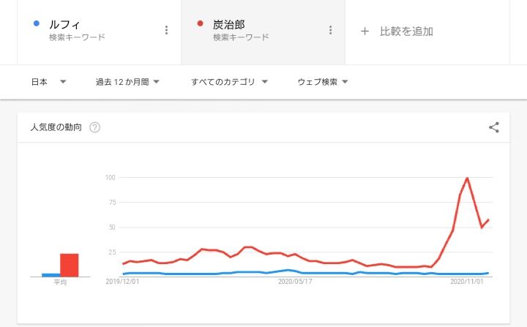Expand the 日本 region dropdown
This screenshot has height=327, width=527.
tap(48, 82)
